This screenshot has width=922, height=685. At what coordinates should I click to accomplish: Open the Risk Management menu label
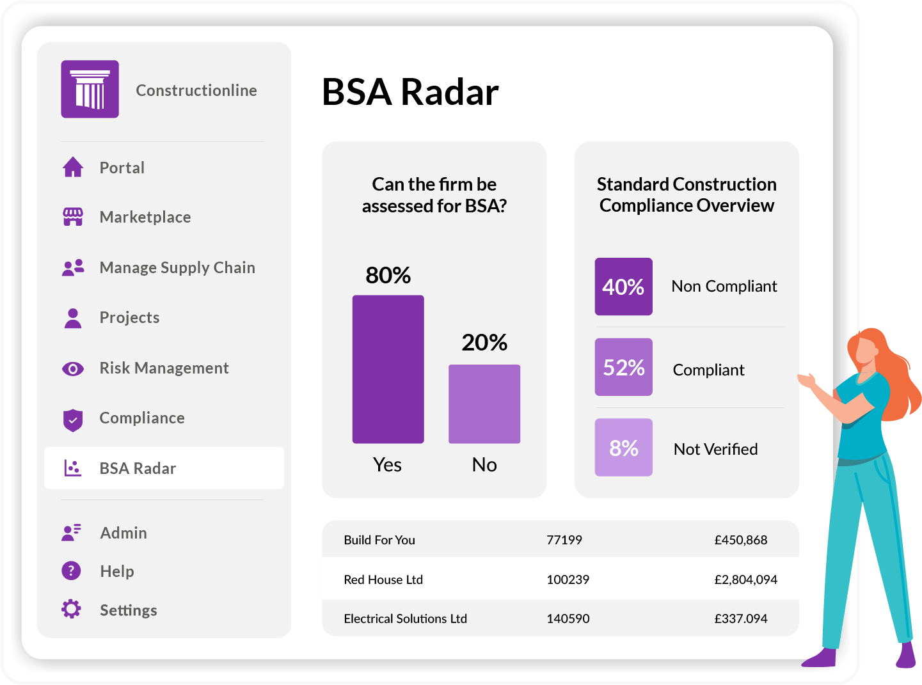164,368
